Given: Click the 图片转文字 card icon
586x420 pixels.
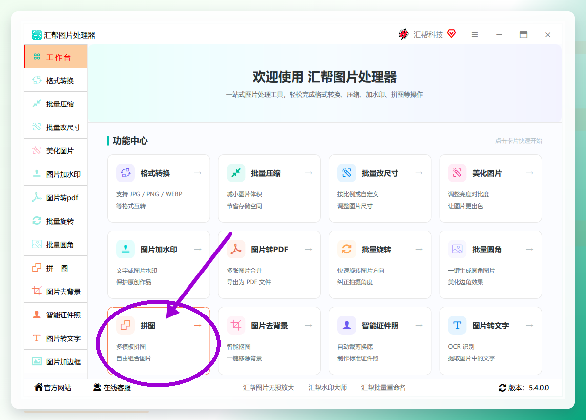Looking at the screenshot, I should (457, 325).
